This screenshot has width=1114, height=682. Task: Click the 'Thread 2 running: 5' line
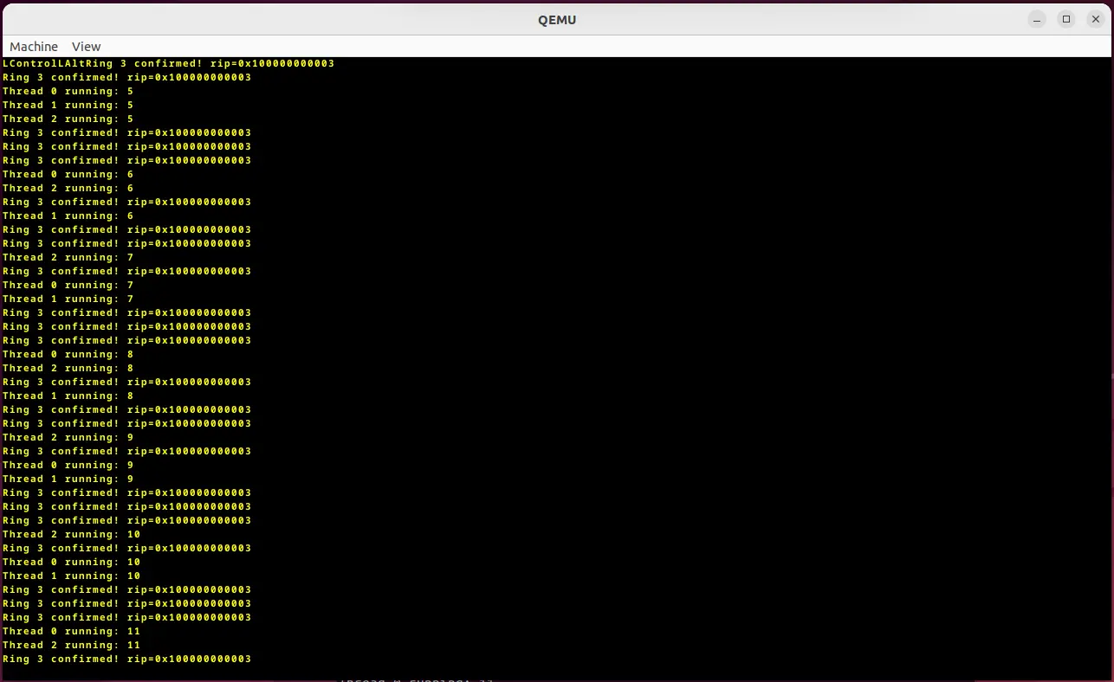coord(68,119)
